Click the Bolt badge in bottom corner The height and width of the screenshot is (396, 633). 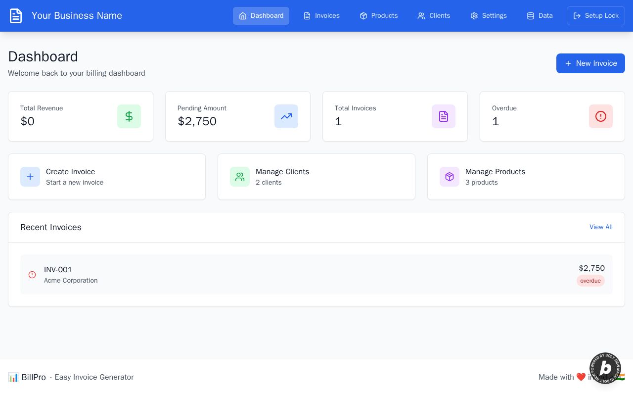pyautogui.click(x=605, y=368)
